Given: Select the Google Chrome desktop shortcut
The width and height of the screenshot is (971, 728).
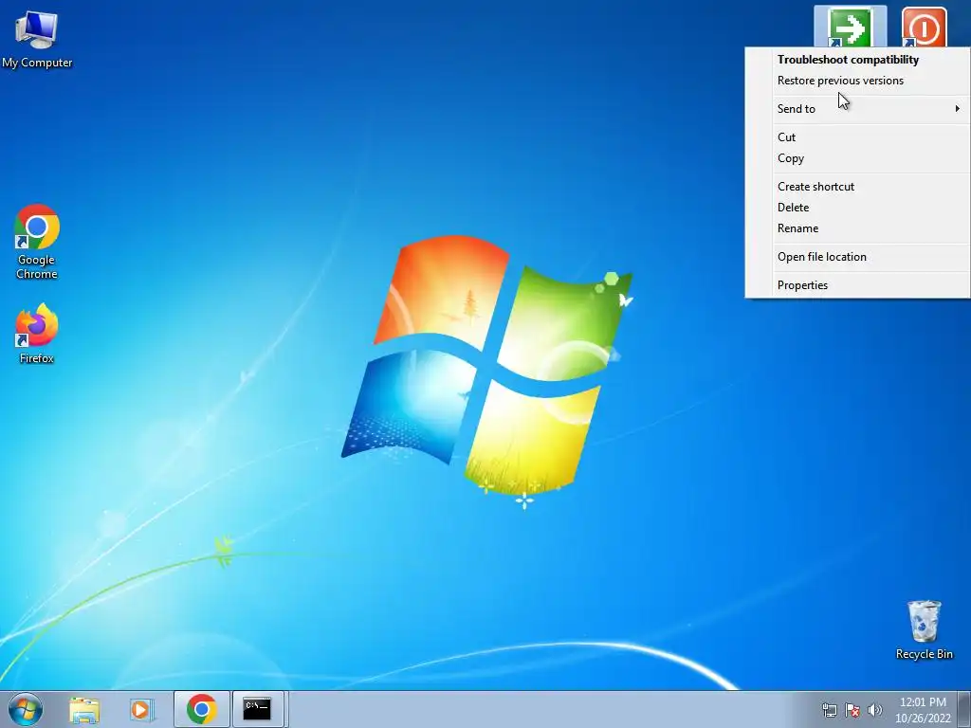Looking at the screenshot, I should [x=37, y=242].
